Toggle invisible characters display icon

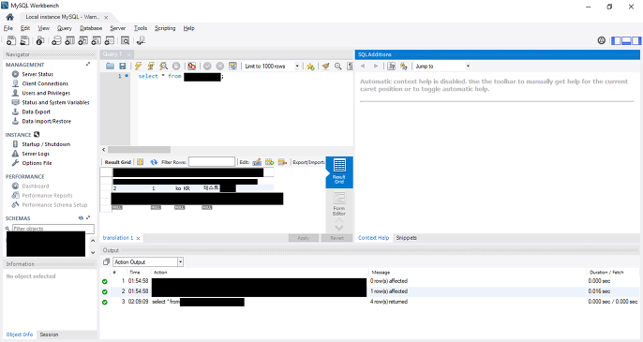(350, 66)
